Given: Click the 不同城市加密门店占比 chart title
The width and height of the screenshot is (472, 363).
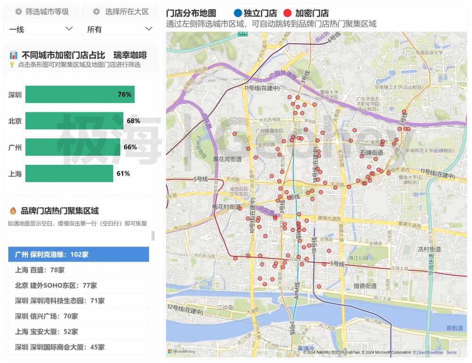Looking at the screenshot, I should point(63,55).
